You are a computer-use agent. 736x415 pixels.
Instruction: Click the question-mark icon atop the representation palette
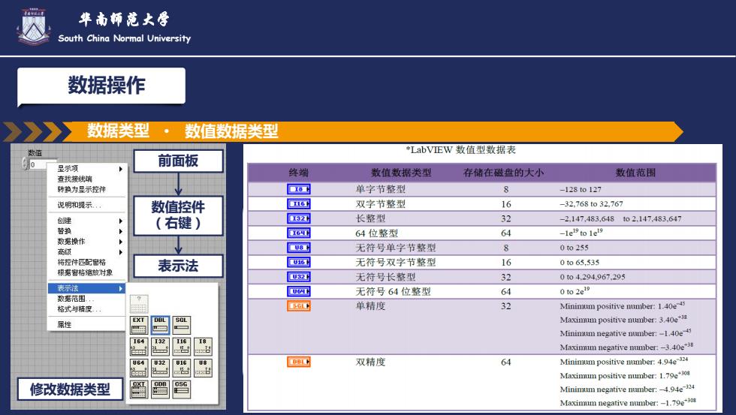[x=139, y=304]
